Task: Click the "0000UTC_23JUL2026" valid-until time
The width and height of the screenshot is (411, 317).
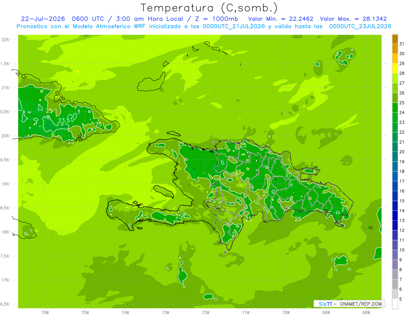Action: pyautogui.click(x=360, y=26)
